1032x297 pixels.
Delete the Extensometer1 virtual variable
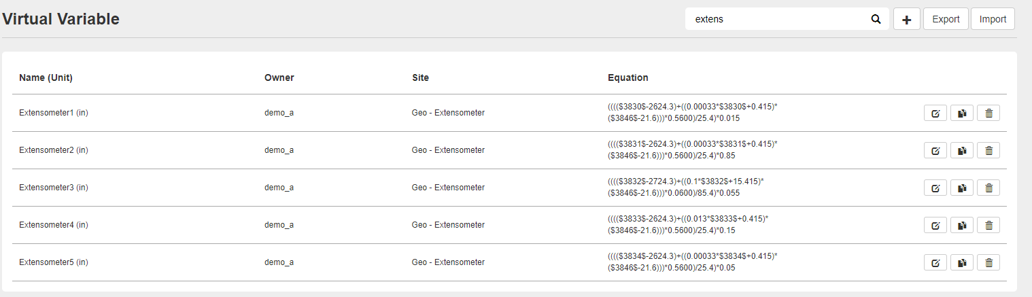coord(988,113)
